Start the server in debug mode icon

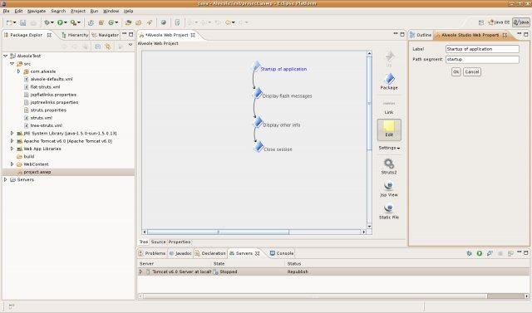tap(469, 253)
